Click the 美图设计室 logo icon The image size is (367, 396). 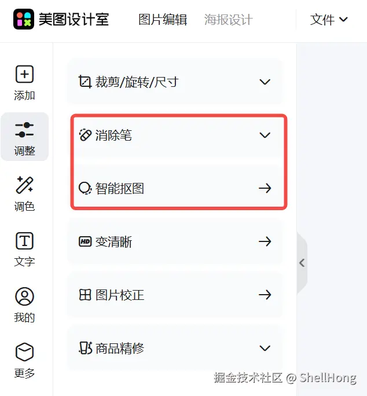coord(24,19)
